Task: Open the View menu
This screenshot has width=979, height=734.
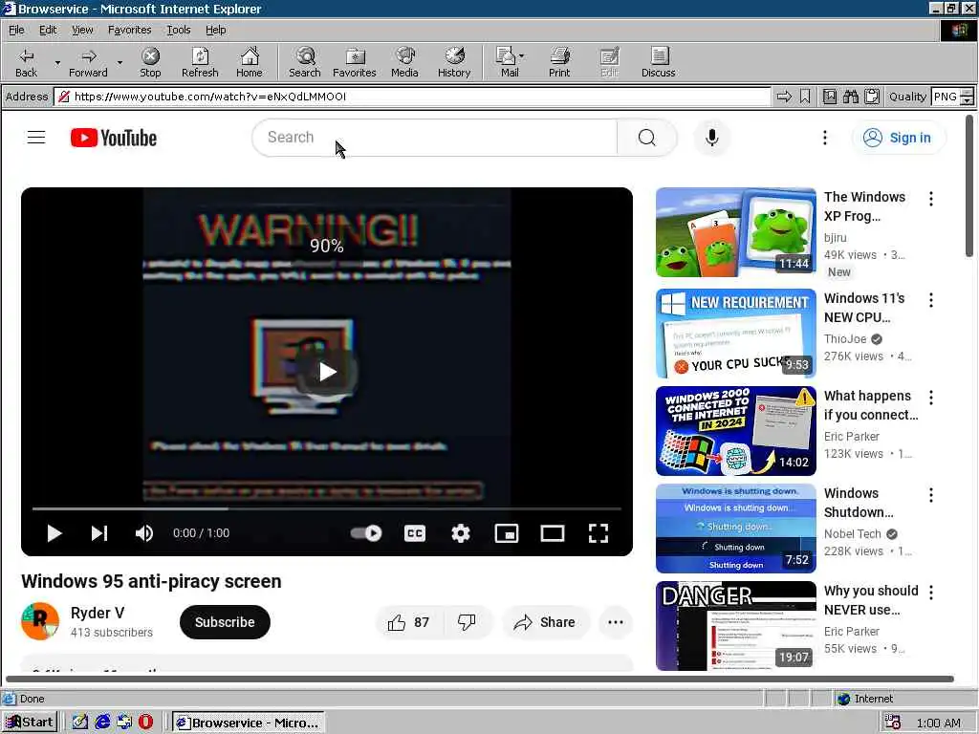Action: [x=82, y=30]
